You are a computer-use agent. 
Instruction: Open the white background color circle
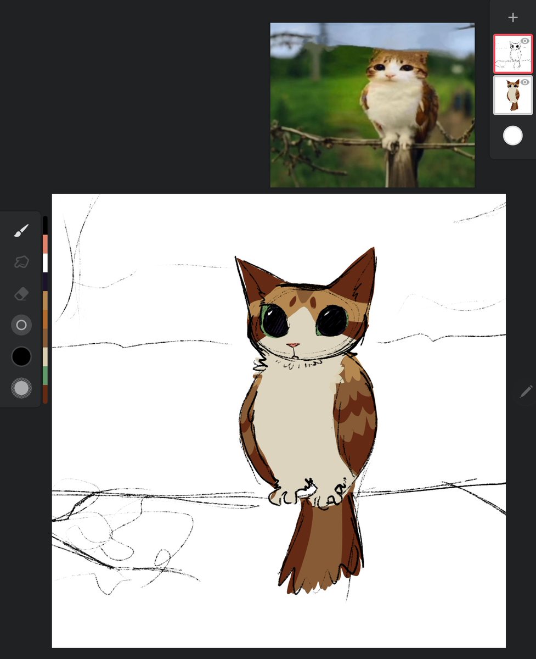[513, 136]
